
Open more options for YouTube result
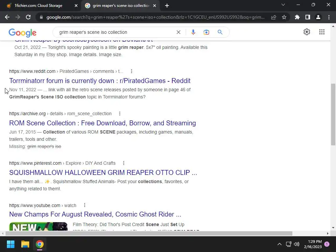[x=85, y=205]
